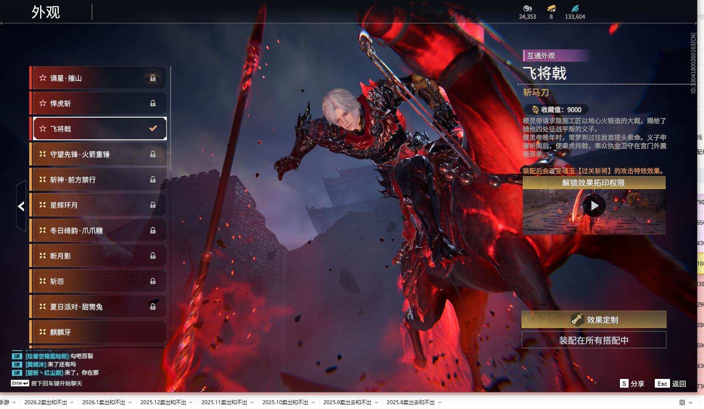Click the Esc 返回 back button
The width and height of the screenshot is (704, 409).
tap(670, 383)
